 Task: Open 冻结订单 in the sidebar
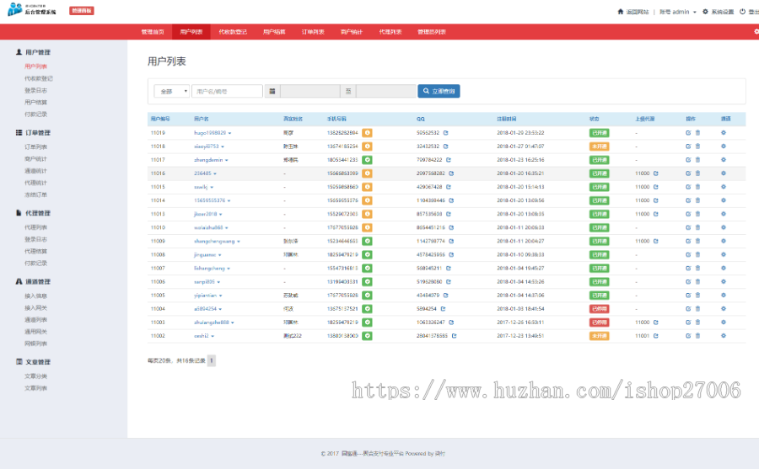pos(35,195)
